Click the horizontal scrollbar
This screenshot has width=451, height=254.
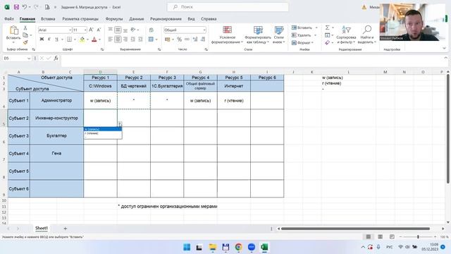(355, 229)
